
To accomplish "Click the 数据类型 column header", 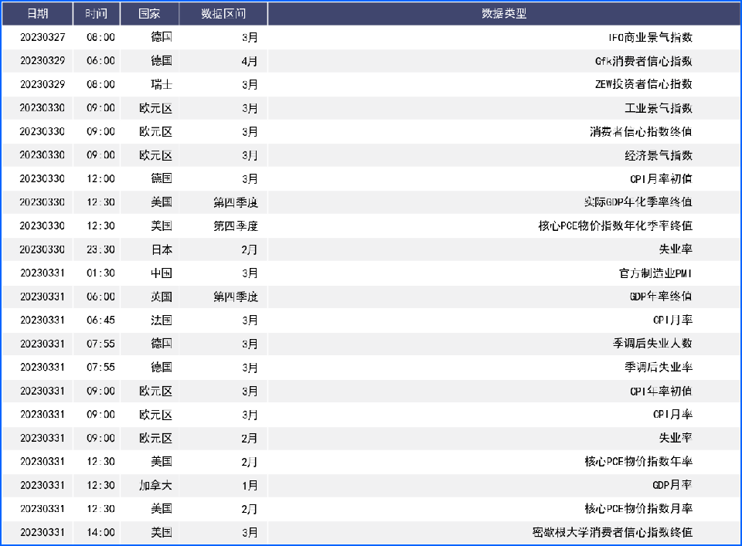I will 503,14.
